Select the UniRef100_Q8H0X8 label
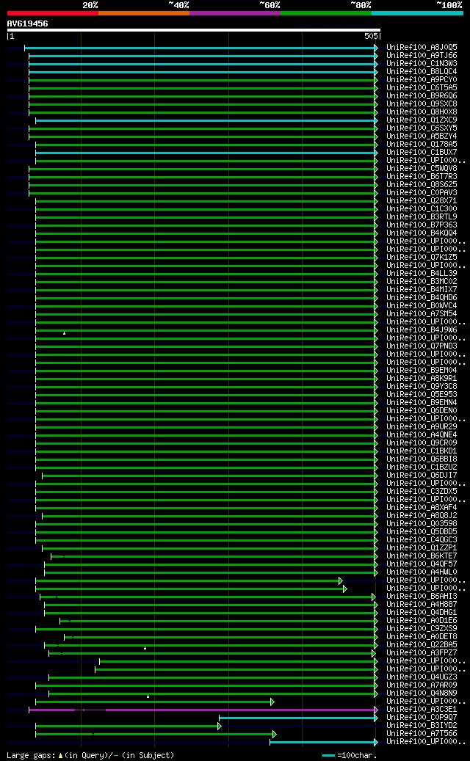The image size is (470, 761). [422, 112]
